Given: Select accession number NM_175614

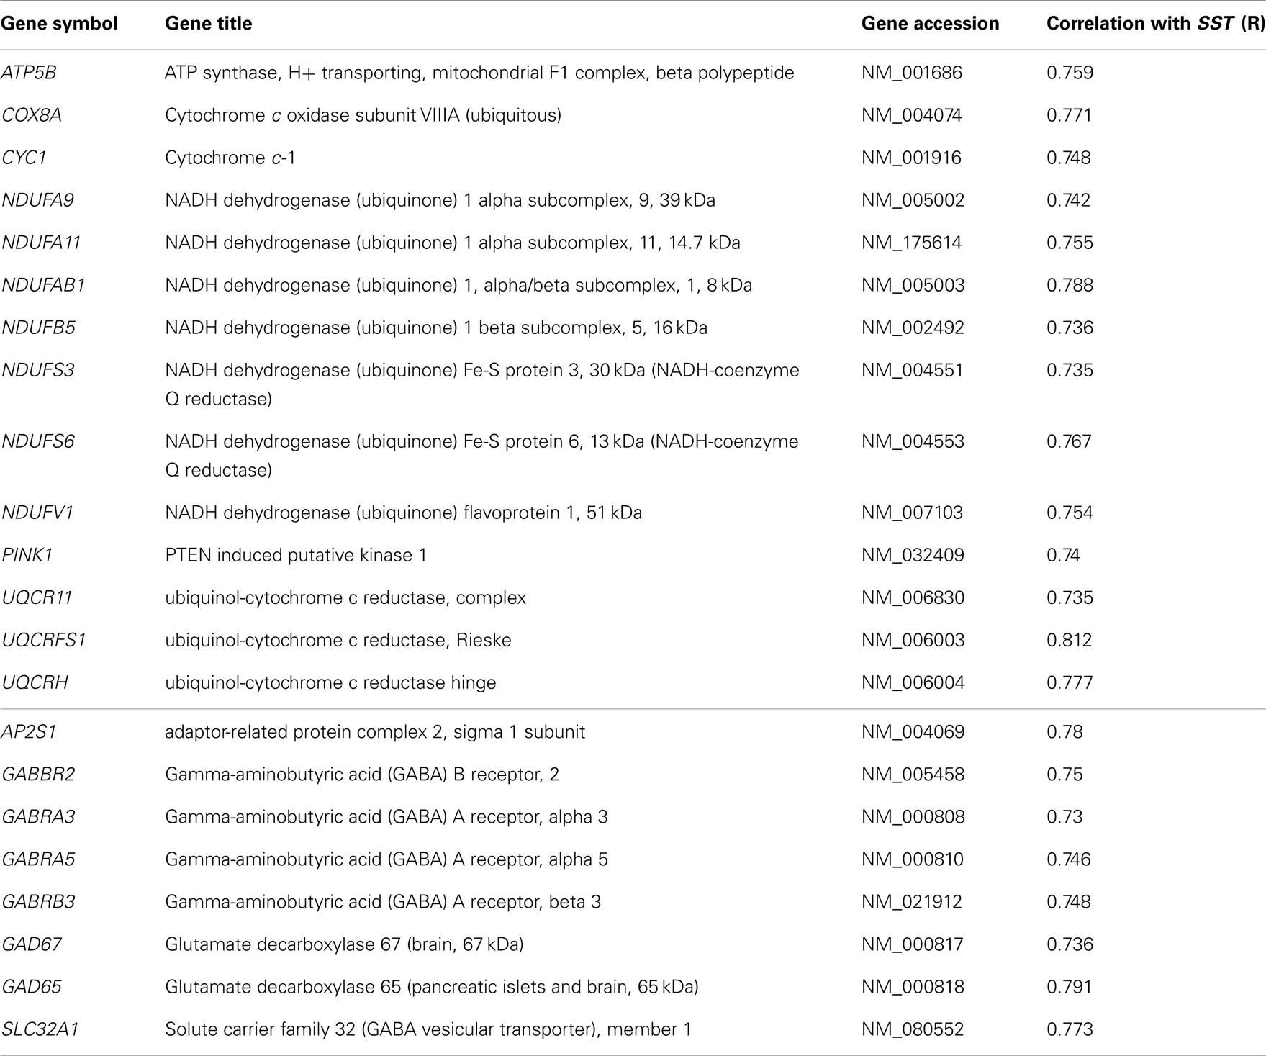Looking at the screenshot, I should tap(912, 243).
